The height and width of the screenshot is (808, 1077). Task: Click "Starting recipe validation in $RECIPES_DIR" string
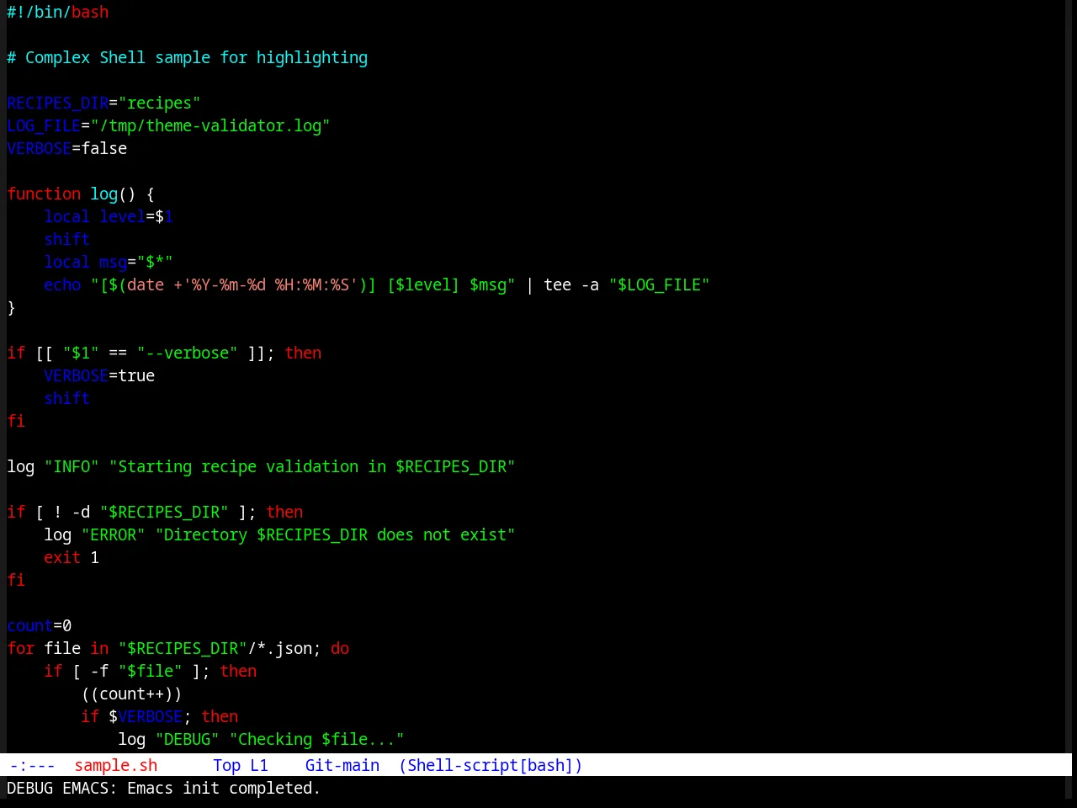(x=312, y=466)
